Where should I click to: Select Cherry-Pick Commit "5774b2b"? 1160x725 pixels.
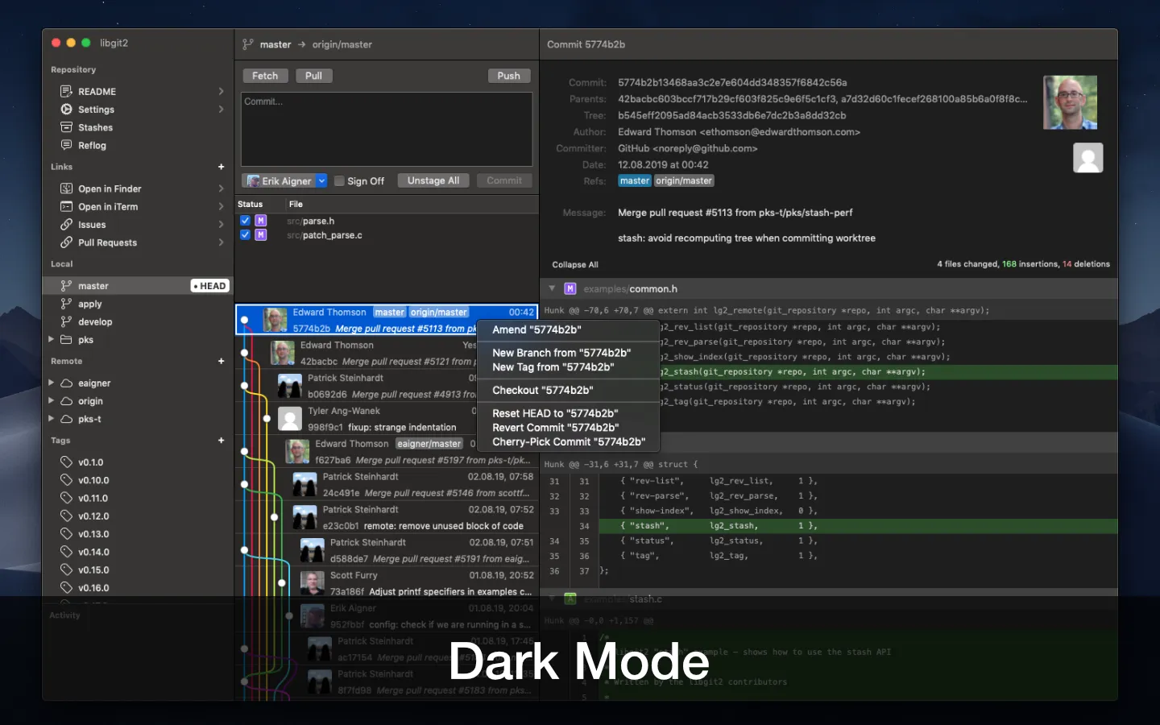tap(570, 441)
